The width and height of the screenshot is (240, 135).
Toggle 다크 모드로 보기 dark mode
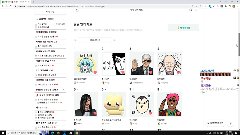click(x=215, y=123)
